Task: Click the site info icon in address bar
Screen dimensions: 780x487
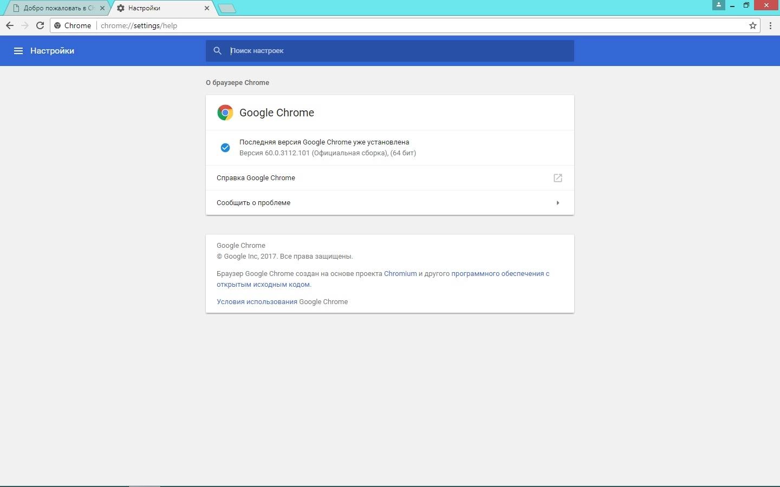Action: click(x=57, y=25)
